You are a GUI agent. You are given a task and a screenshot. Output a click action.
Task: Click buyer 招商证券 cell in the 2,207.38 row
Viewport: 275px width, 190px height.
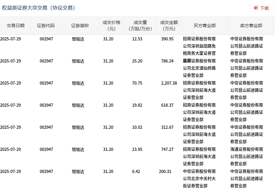(199, 90)
